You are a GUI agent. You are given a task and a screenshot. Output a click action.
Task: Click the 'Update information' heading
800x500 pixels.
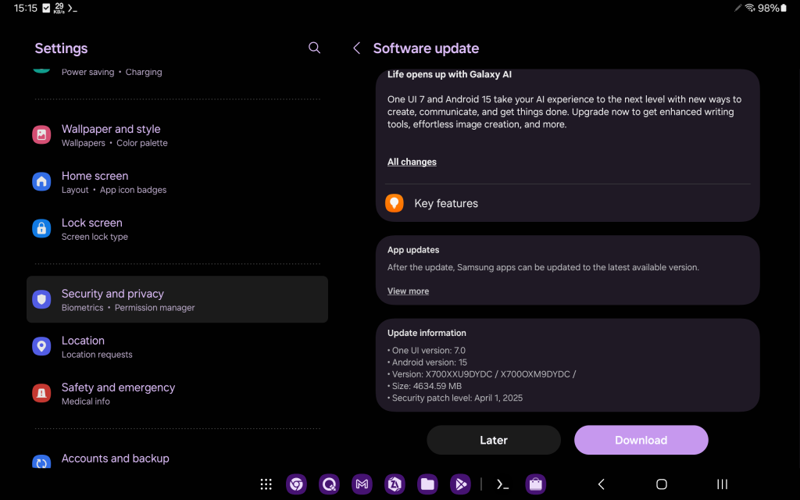tap(427, 333)
